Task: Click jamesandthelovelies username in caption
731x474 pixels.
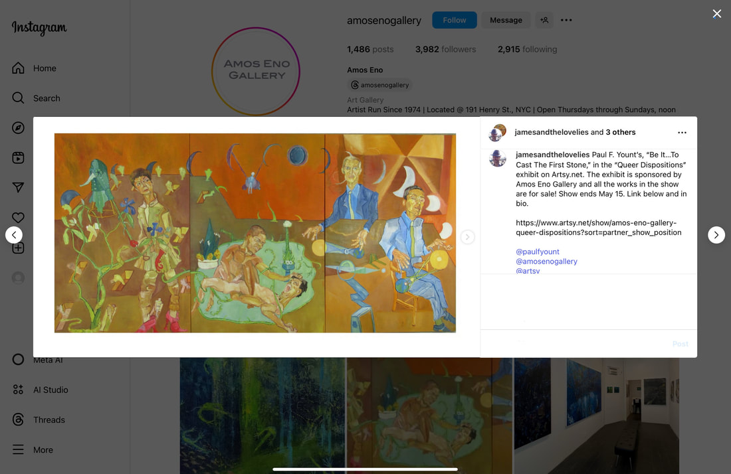Action: coord(552,155)
